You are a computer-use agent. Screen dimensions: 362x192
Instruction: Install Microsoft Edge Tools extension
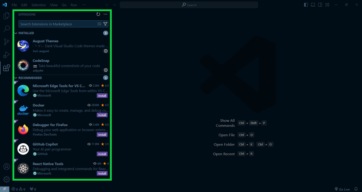click(102, 96)
